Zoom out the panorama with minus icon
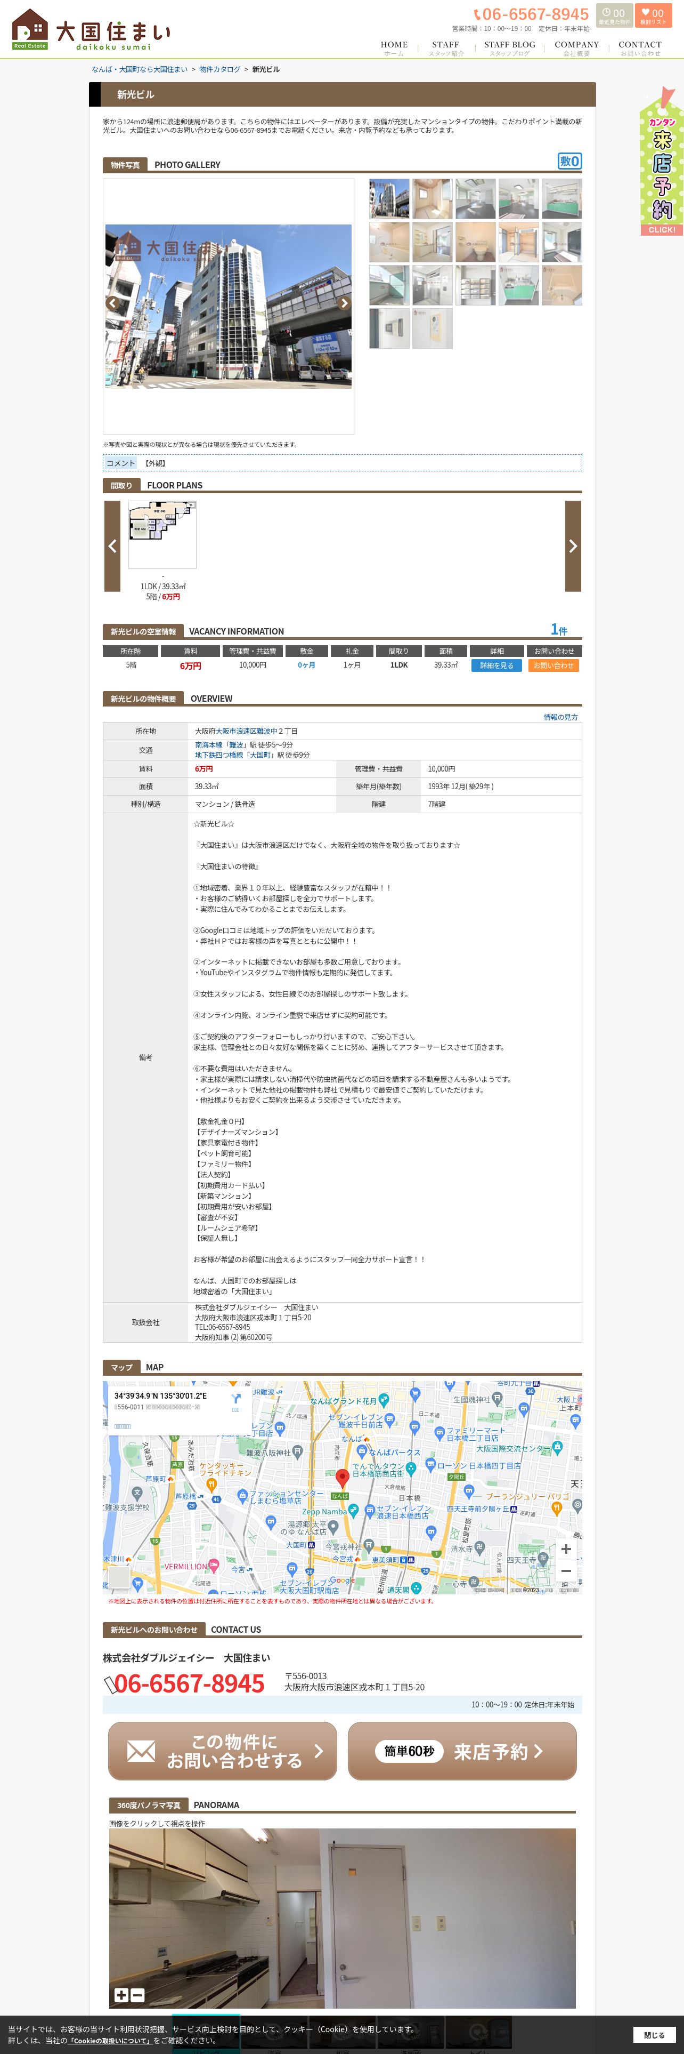 [x=137, y=1994]
